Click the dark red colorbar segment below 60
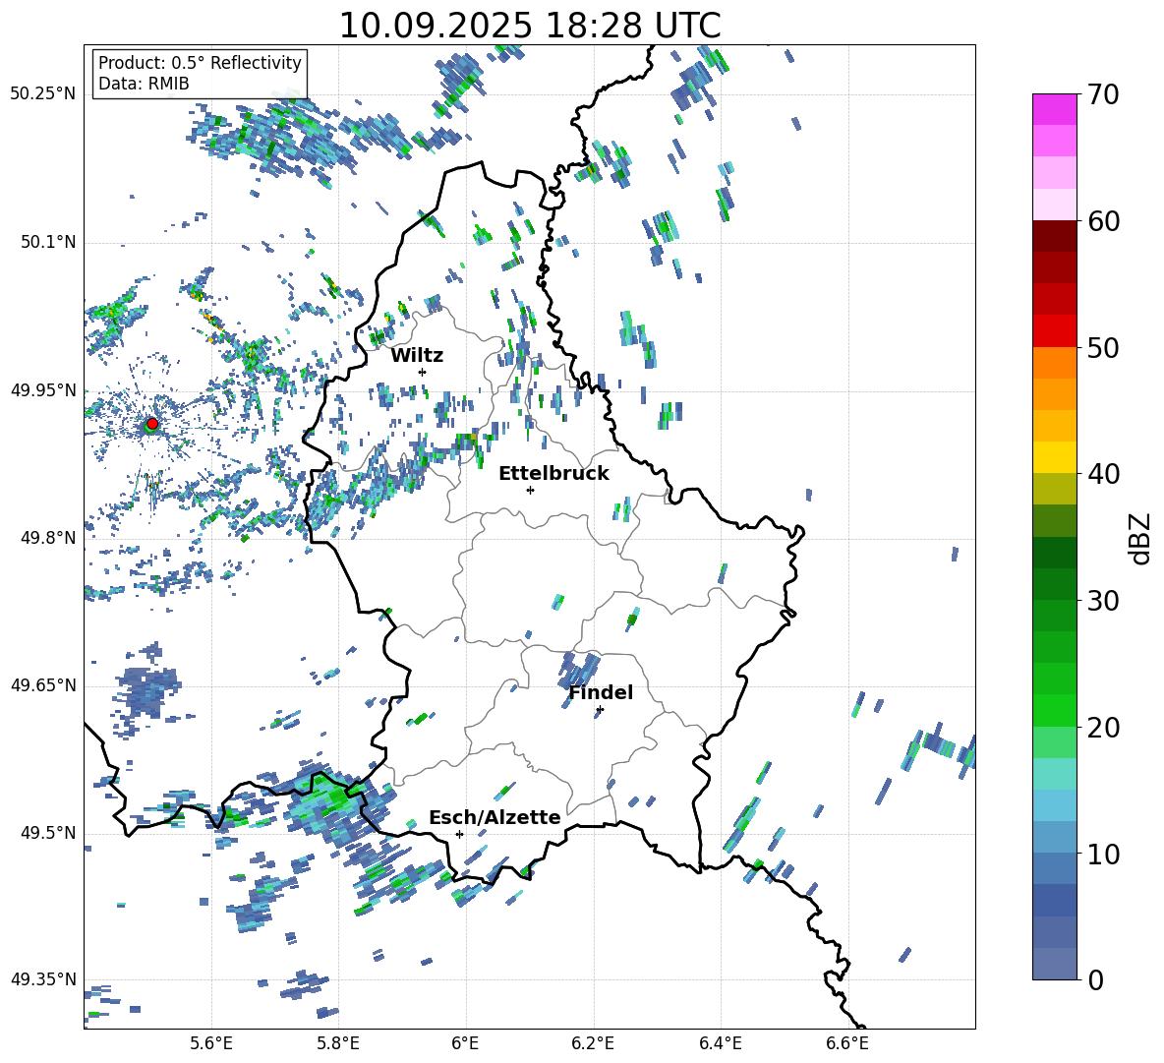The width and height of the screenshot is (1164, 1063). click(1055, 236)
